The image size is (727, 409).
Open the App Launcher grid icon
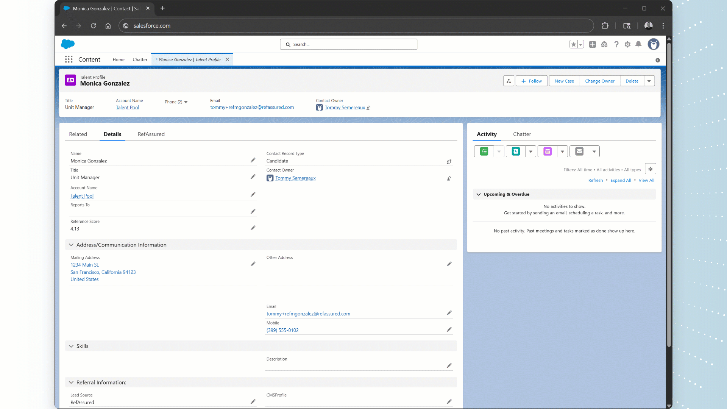click(69, 59)
